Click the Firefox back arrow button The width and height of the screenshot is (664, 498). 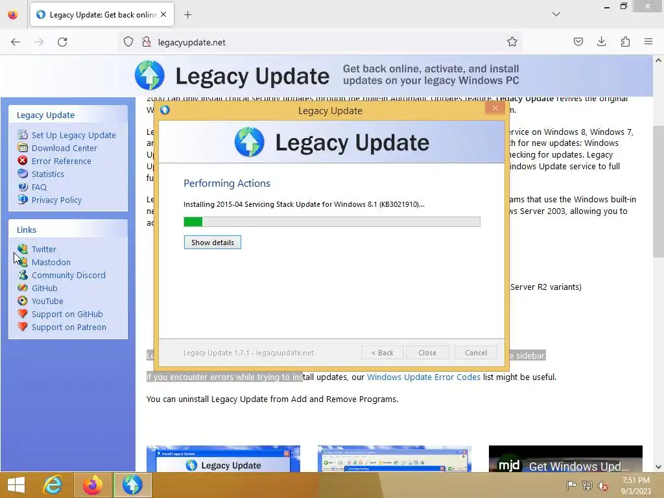[x=16, y=42]
